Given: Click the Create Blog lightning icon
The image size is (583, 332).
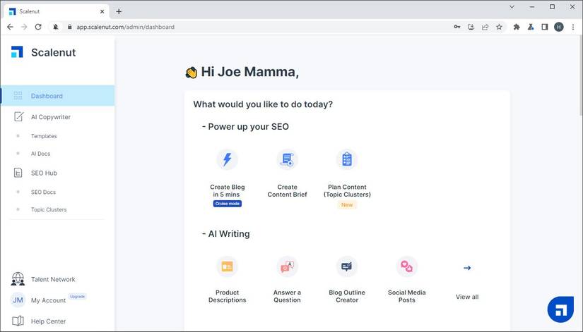Looking at the screenshot, I should [x=227, y=159].
